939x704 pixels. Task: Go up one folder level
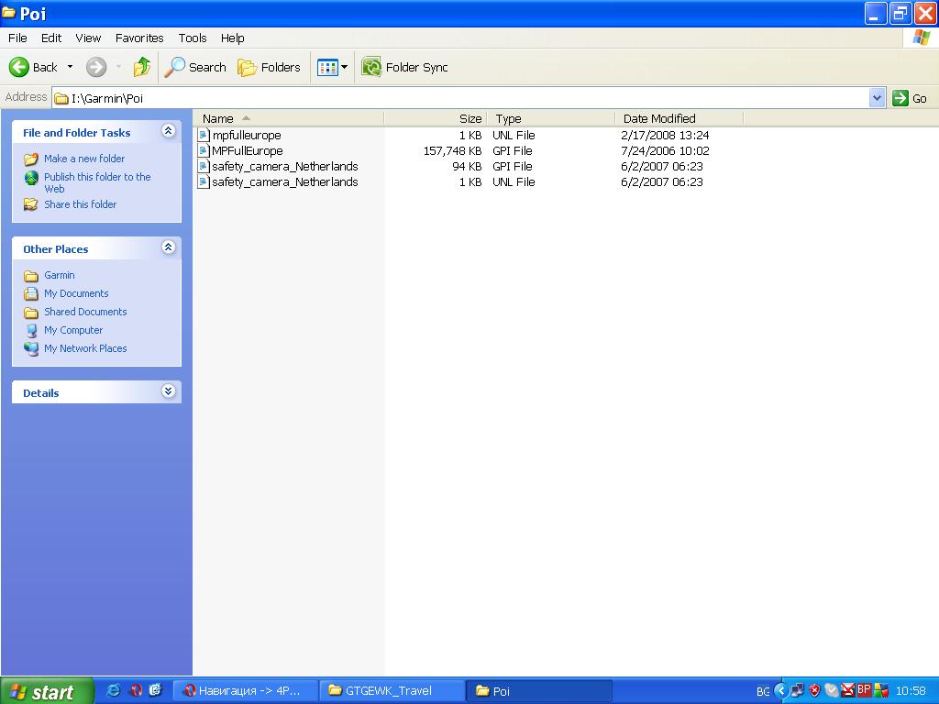[142, 67]
